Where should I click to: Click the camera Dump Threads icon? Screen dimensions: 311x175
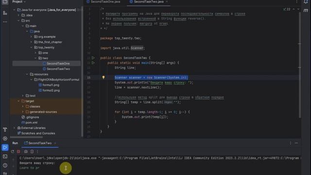[x=26, y=152]
